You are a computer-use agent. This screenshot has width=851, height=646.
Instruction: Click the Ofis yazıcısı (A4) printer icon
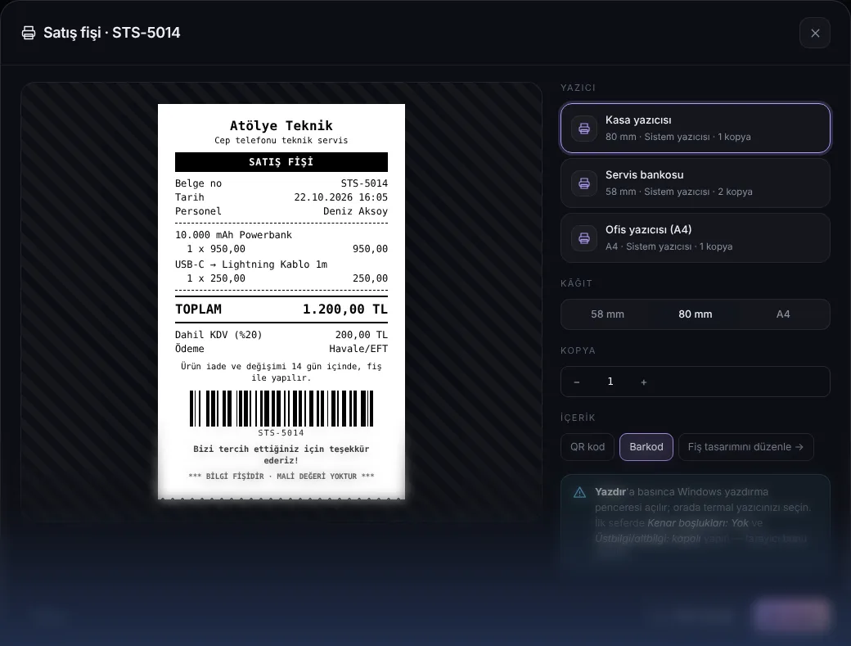point(584,238)
